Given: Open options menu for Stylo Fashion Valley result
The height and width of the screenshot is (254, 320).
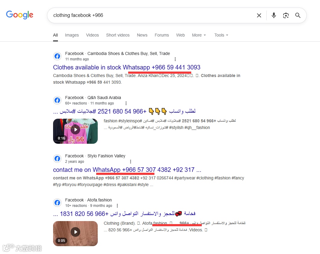Looking at the screenshot, I should click(131, 162).
